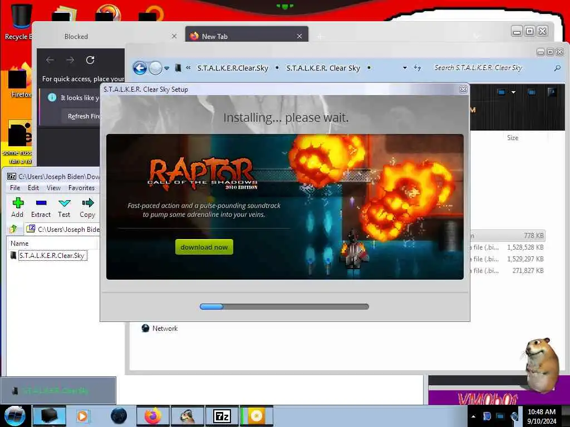
Task: Open the bird icon on taskbar
Action: point(187,416)
